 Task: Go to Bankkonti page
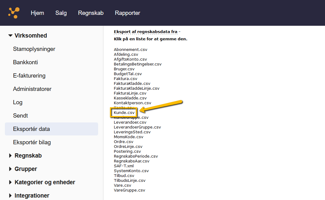click(x=26, y=62)
